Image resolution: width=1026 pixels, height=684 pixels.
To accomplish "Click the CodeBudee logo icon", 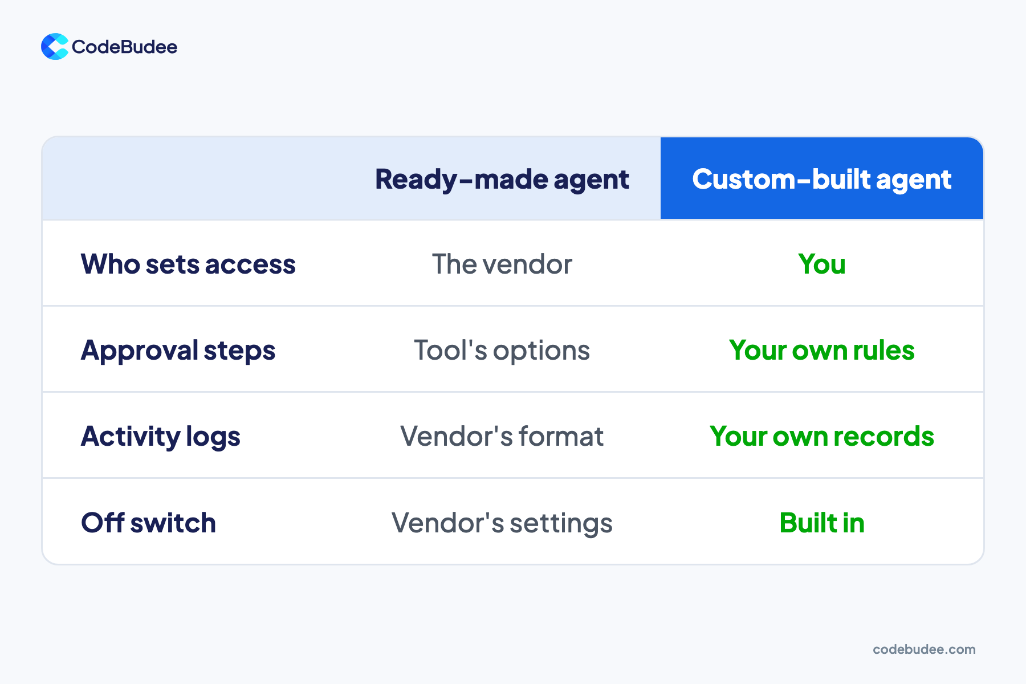I will [x=55, y=47].
